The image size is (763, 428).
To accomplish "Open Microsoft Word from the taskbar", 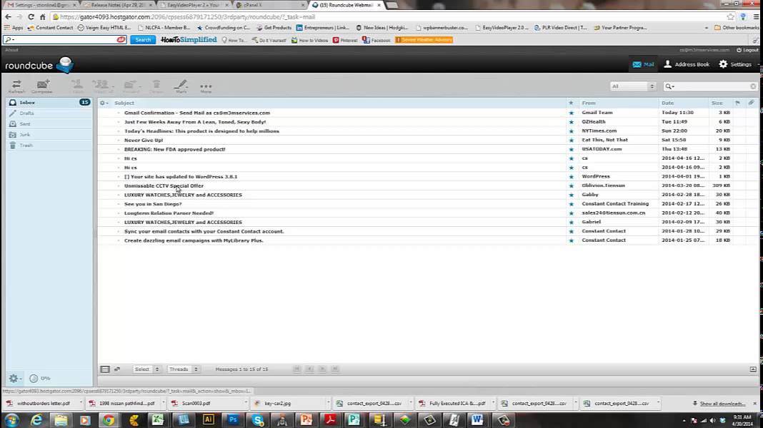I will tap(477, 419).
